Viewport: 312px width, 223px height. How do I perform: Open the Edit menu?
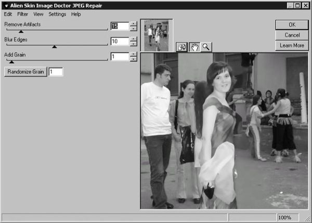(x=8, y=14)
